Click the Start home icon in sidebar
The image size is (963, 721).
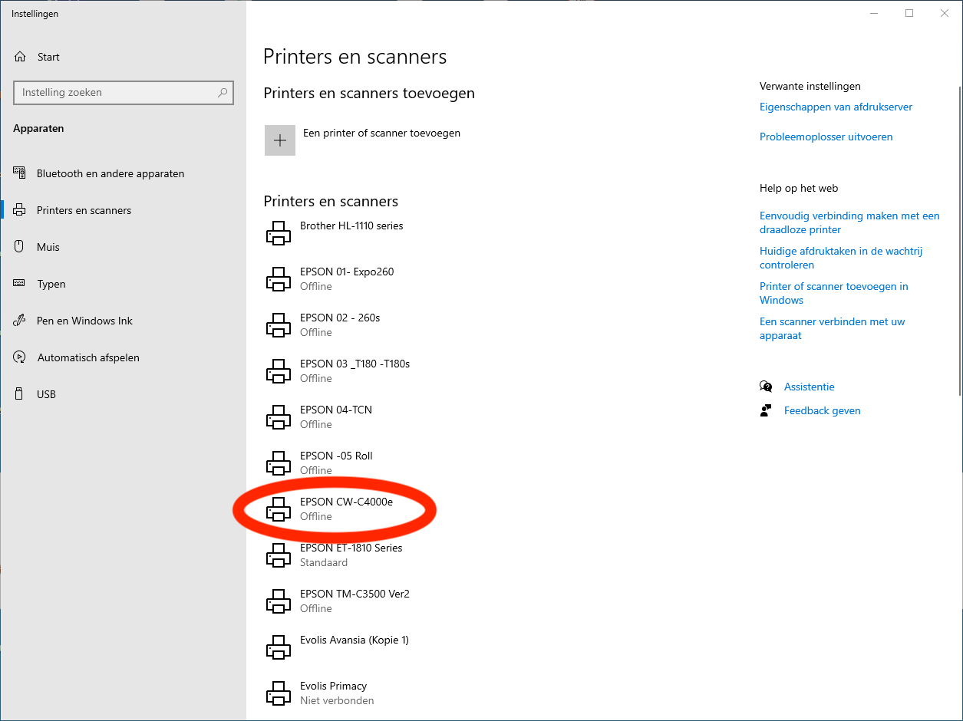point(20,57)
